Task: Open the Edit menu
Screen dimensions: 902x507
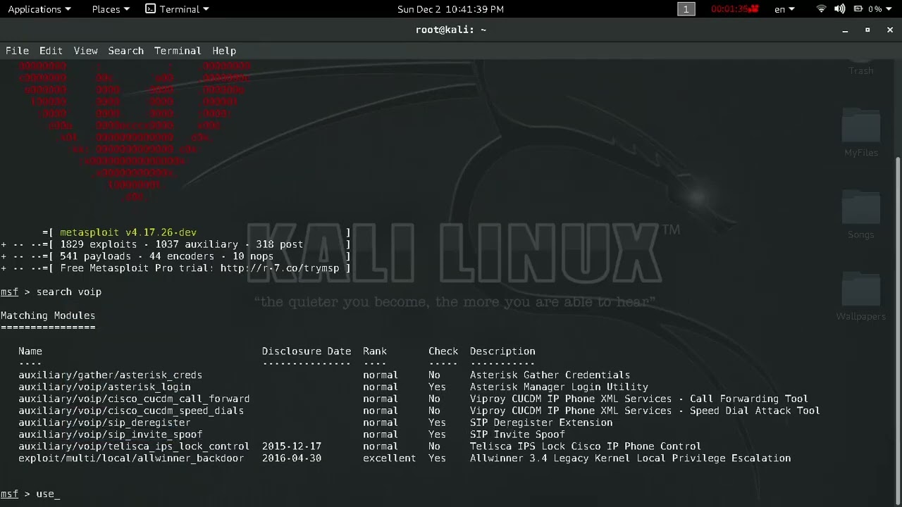Action: point(51,51)
